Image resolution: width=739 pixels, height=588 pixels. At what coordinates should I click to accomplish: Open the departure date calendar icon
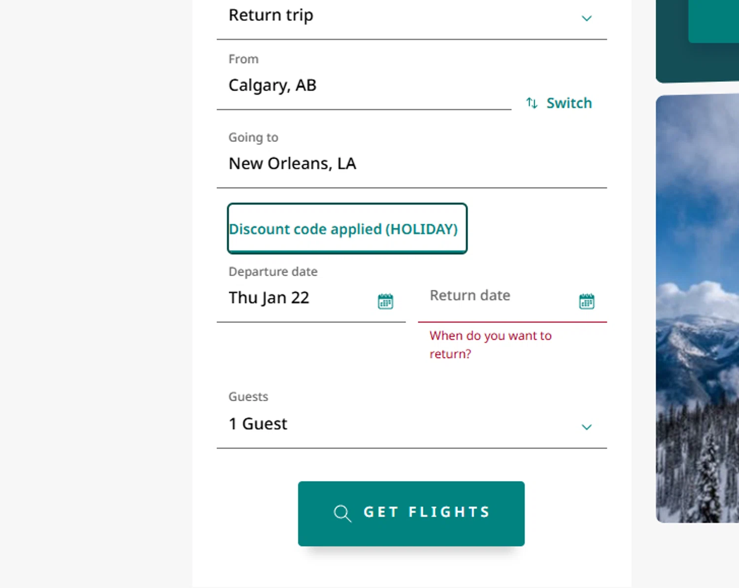[385, 301]
